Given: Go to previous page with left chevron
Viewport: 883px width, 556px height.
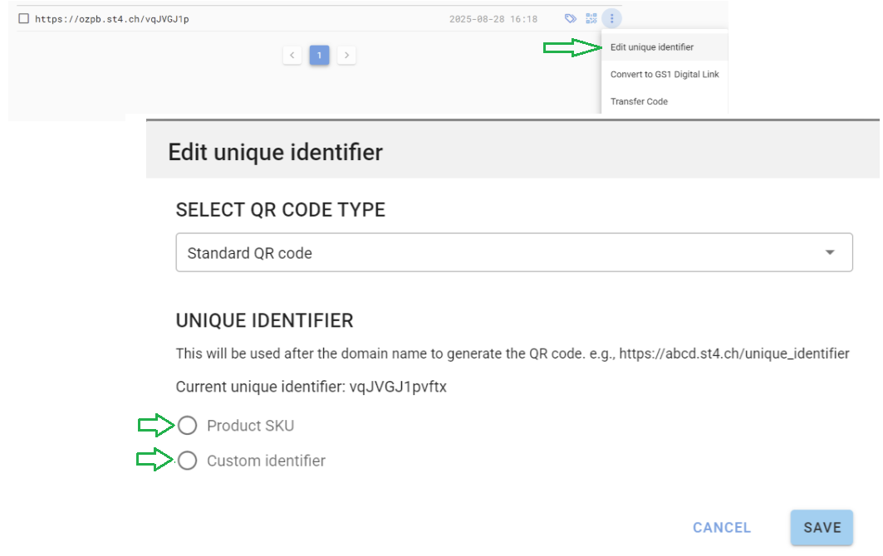Looking at the screenshot, I should coord(292,56).
